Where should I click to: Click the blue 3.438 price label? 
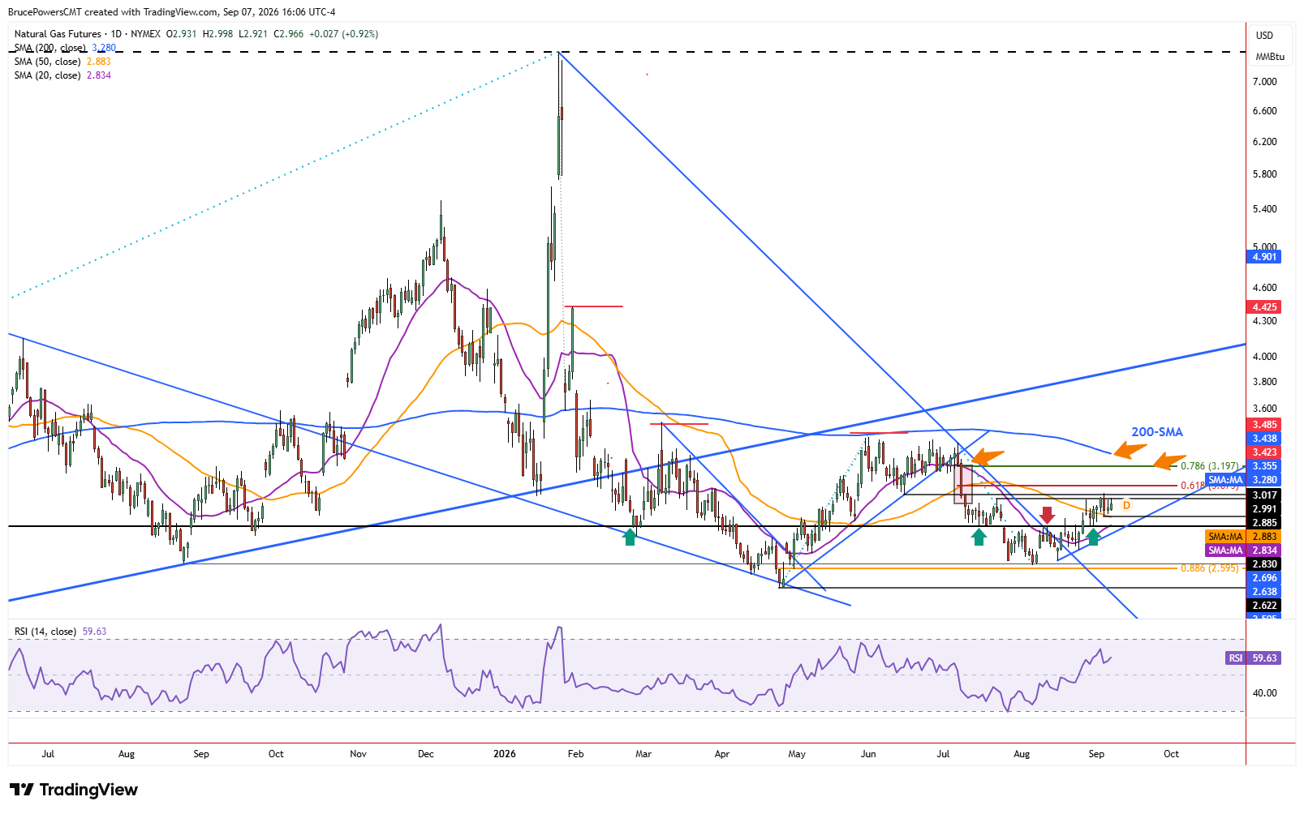(1264, 439)
